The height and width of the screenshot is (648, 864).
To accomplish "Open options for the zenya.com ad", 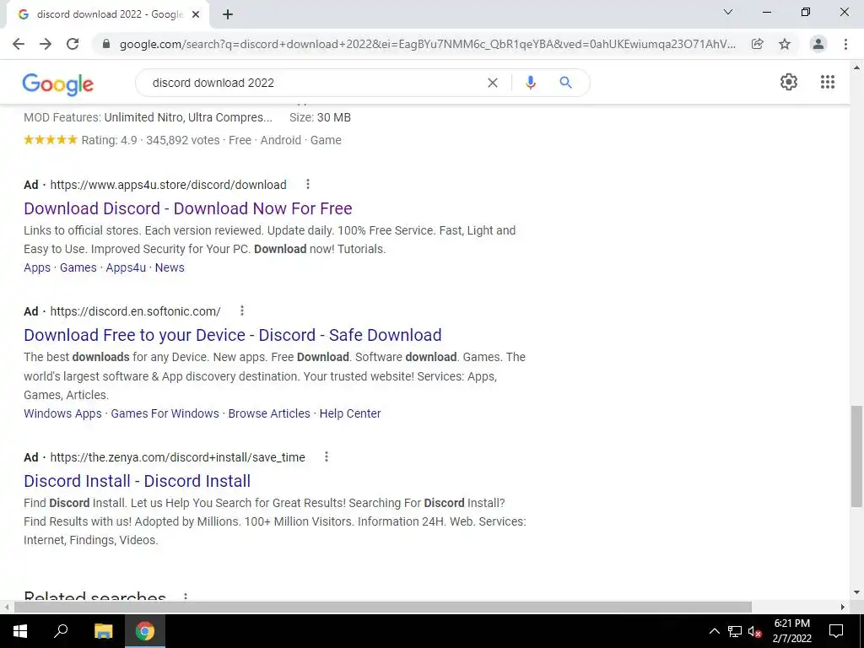I will (x=327, y=456).
